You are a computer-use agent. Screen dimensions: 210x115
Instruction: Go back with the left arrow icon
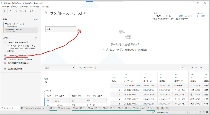(x=11, y=11)
